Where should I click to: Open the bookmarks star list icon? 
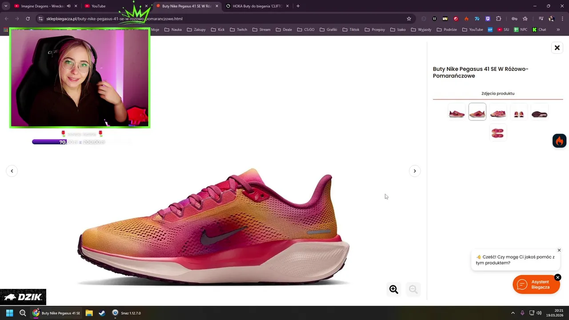(x=525, y=19)
